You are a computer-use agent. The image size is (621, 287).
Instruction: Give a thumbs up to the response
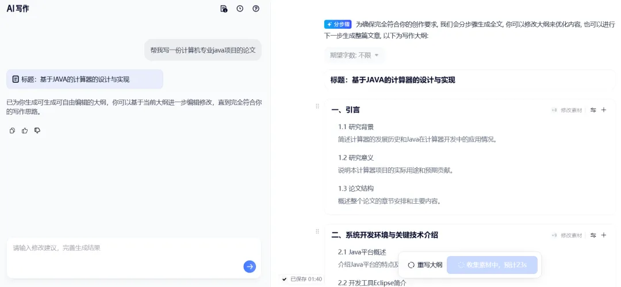pos(25,130)
